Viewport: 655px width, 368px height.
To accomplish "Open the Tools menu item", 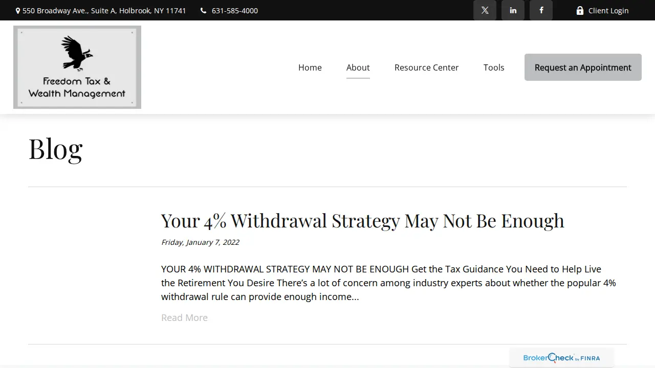I will (x=494, y=67).
